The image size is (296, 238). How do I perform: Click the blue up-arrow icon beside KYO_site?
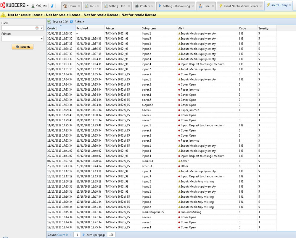coord(52,6)
